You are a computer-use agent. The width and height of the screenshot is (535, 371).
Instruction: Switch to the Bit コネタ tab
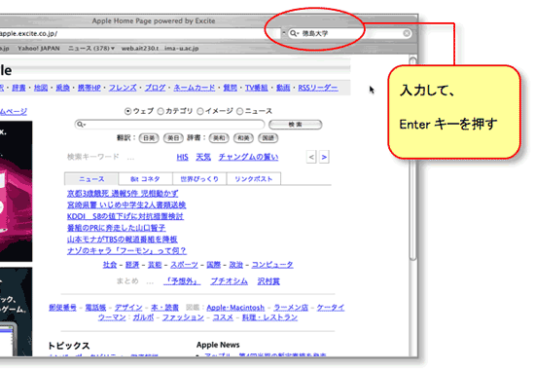pyautogui.click(x=145, y=178)
